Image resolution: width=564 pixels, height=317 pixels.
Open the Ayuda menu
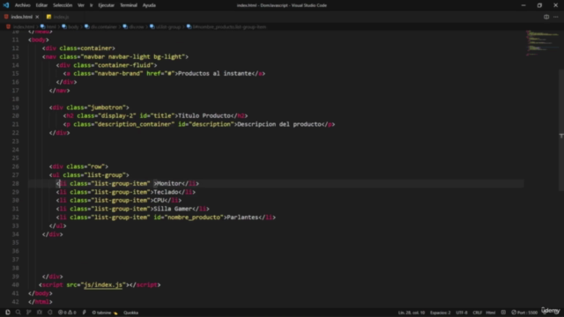point(149,5)
